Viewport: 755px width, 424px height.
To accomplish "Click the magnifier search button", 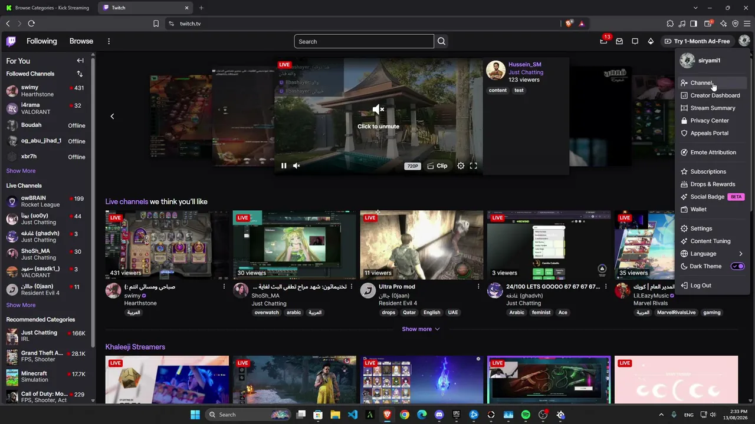I will click(x=441, y=41).
